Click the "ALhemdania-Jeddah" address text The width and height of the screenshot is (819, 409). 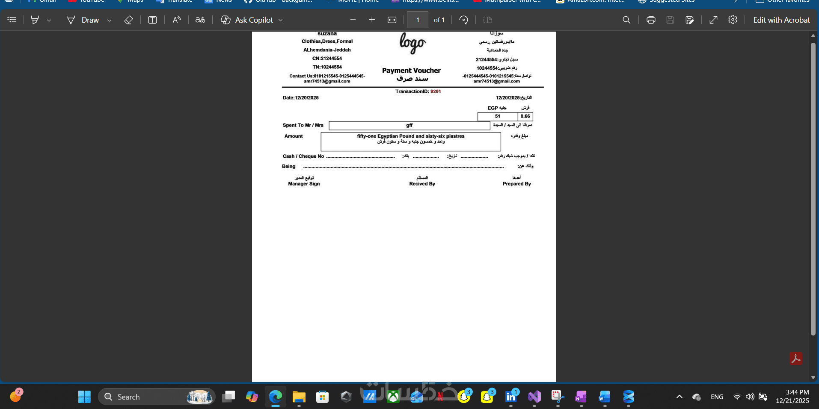tap(327, 50)
